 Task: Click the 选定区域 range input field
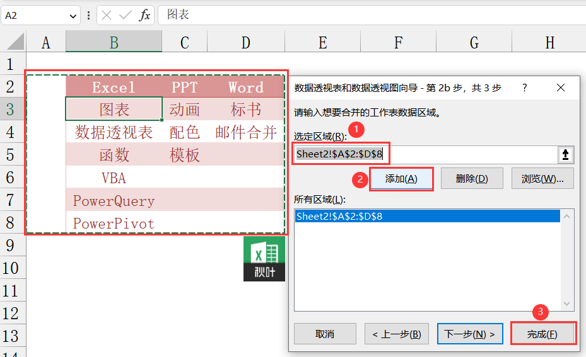tap(425, 154)
